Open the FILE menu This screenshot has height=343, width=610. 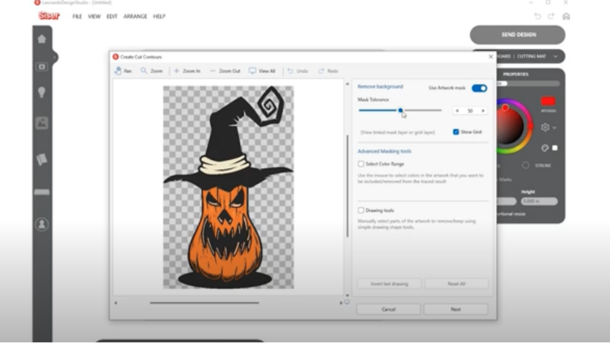[77, 16]
